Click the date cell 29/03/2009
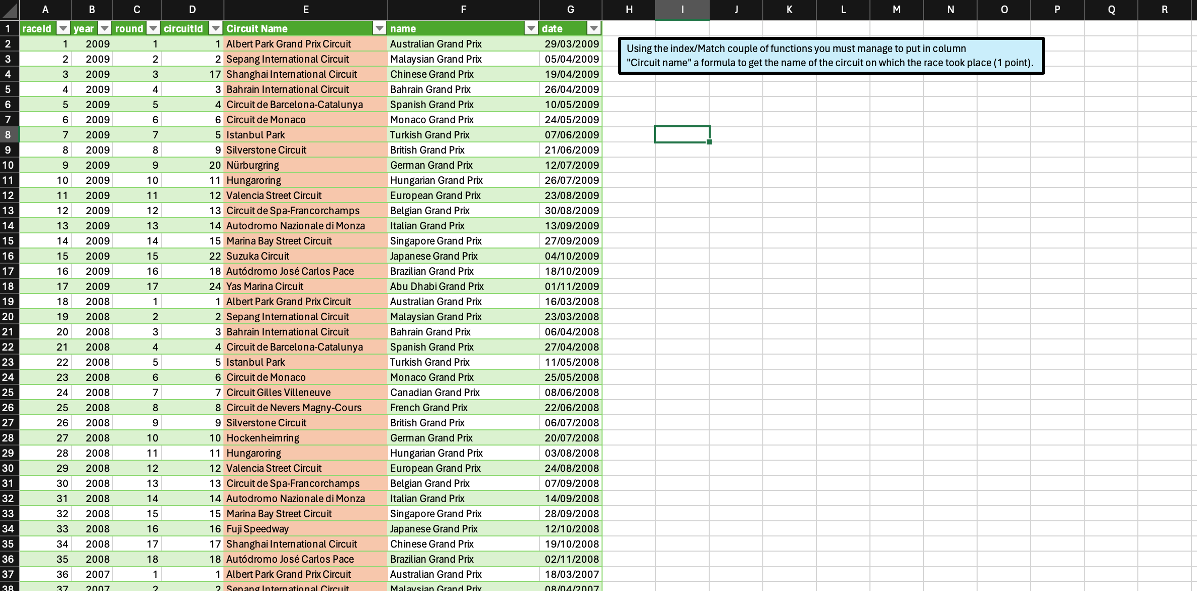 [x=571, y=44]
